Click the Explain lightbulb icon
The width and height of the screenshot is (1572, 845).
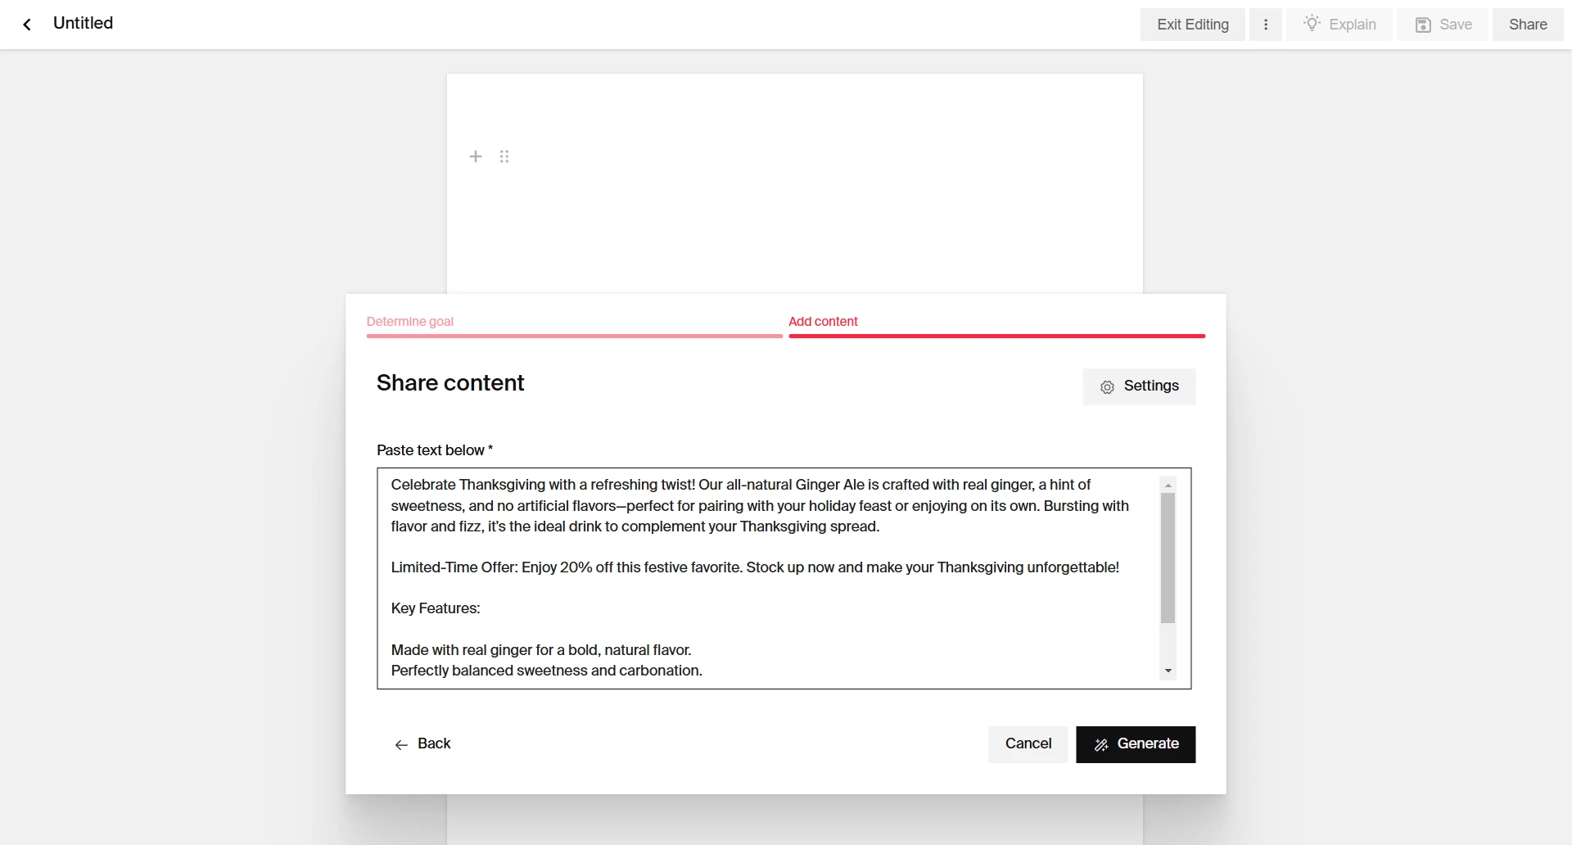[1313, 24]
